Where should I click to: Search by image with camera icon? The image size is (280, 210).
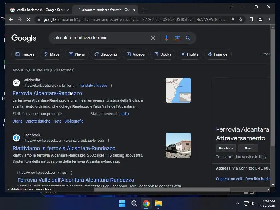177,38
